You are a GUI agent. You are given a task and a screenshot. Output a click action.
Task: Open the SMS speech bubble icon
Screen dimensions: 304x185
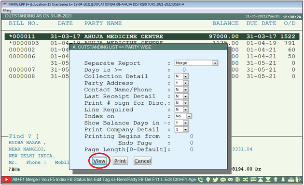click(x=223, y=180)
